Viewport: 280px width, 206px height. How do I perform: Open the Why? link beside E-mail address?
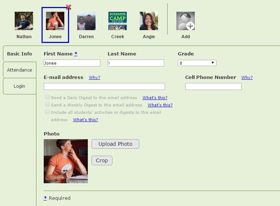(94, 77)
